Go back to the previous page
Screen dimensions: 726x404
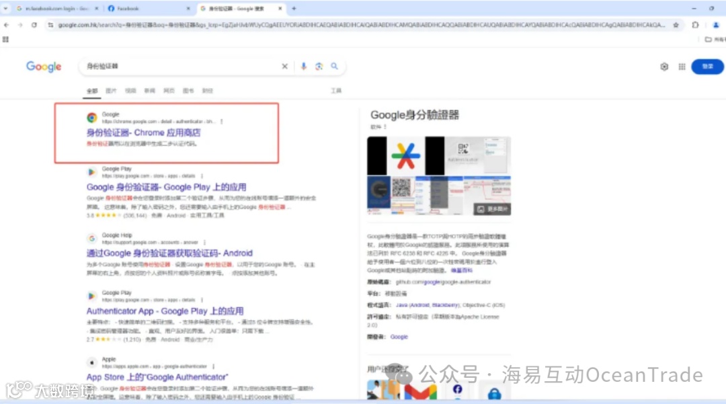7,25
